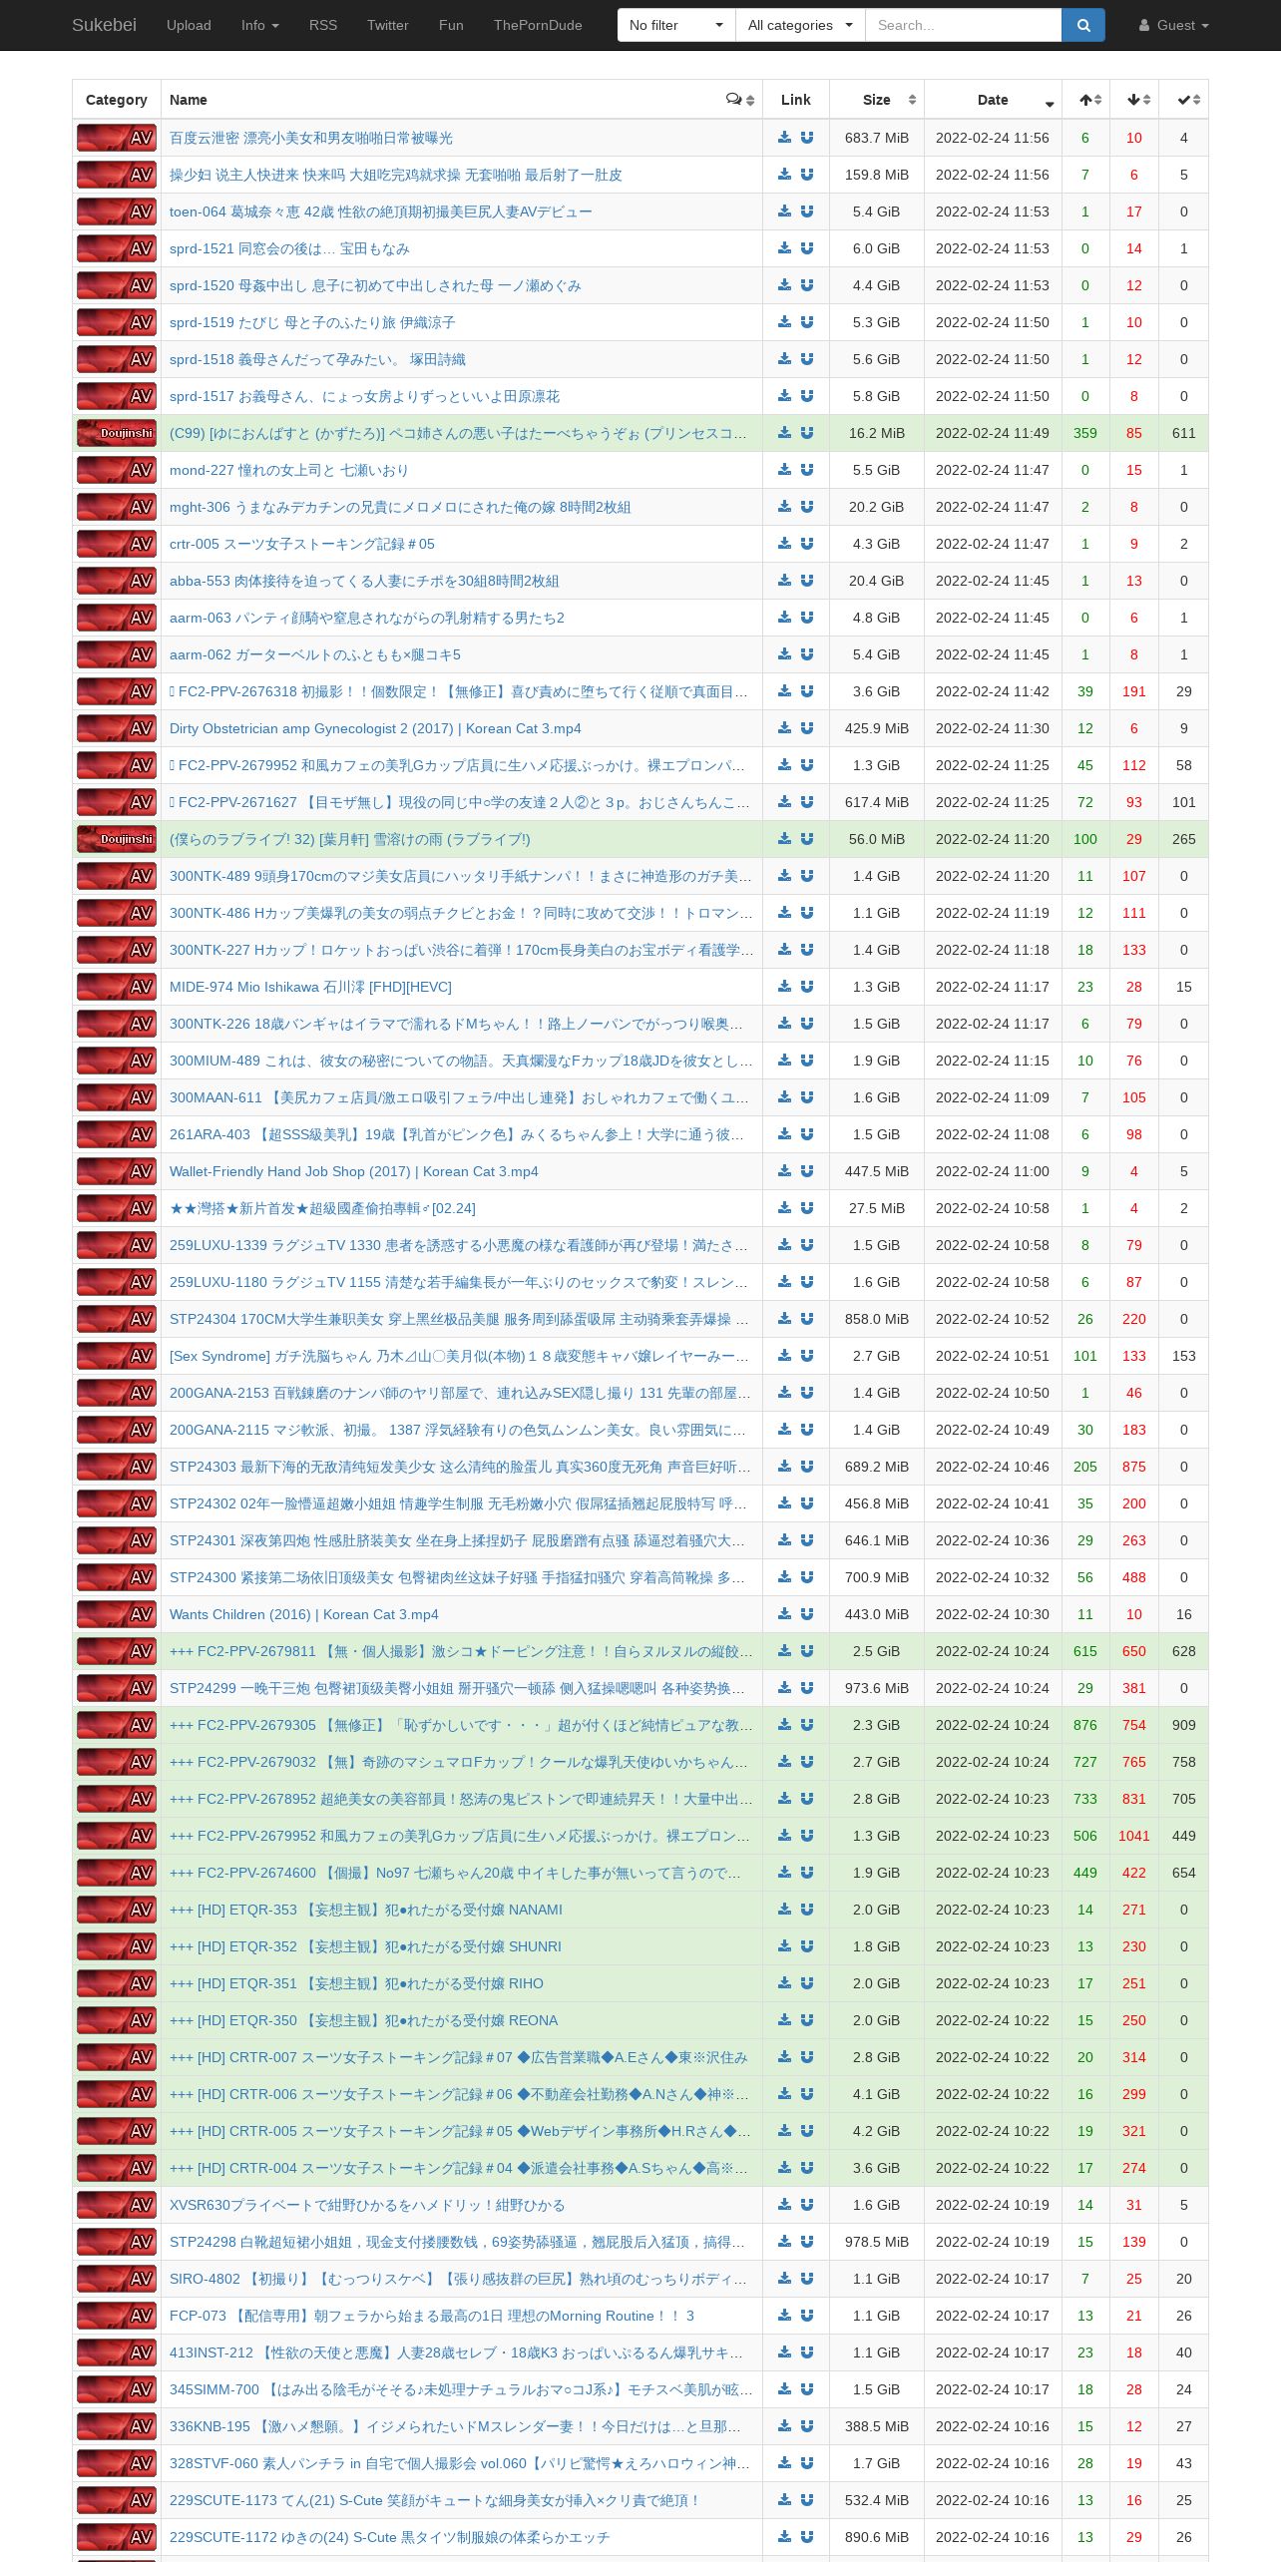Open the 259LUXU-1339 torrent title link
Viewport: 1281px width, 2562px height.
tap(459, 1245)
